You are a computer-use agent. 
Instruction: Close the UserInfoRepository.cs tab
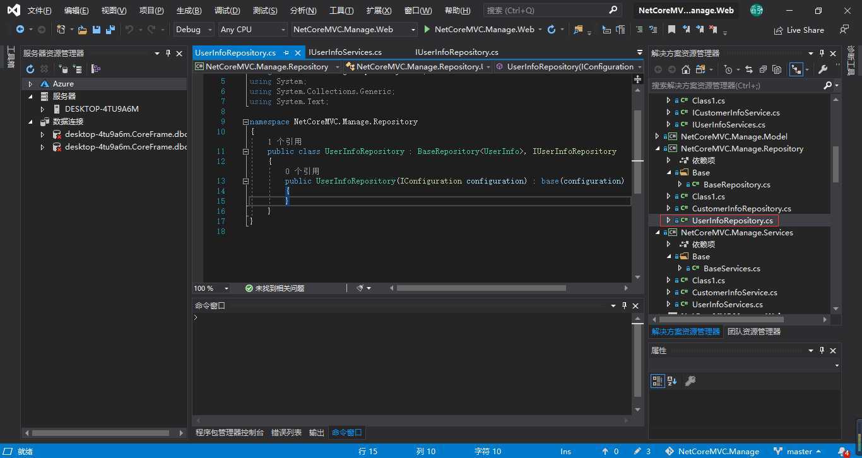click(x=298, y=52)
